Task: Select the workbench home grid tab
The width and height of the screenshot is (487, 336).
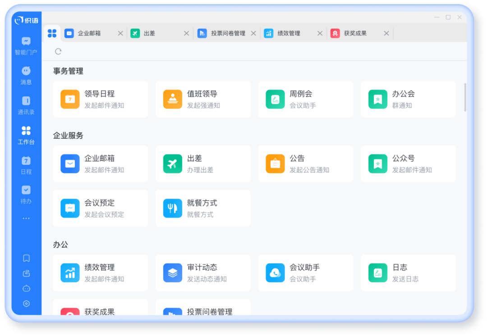Action: click(52, 33)
